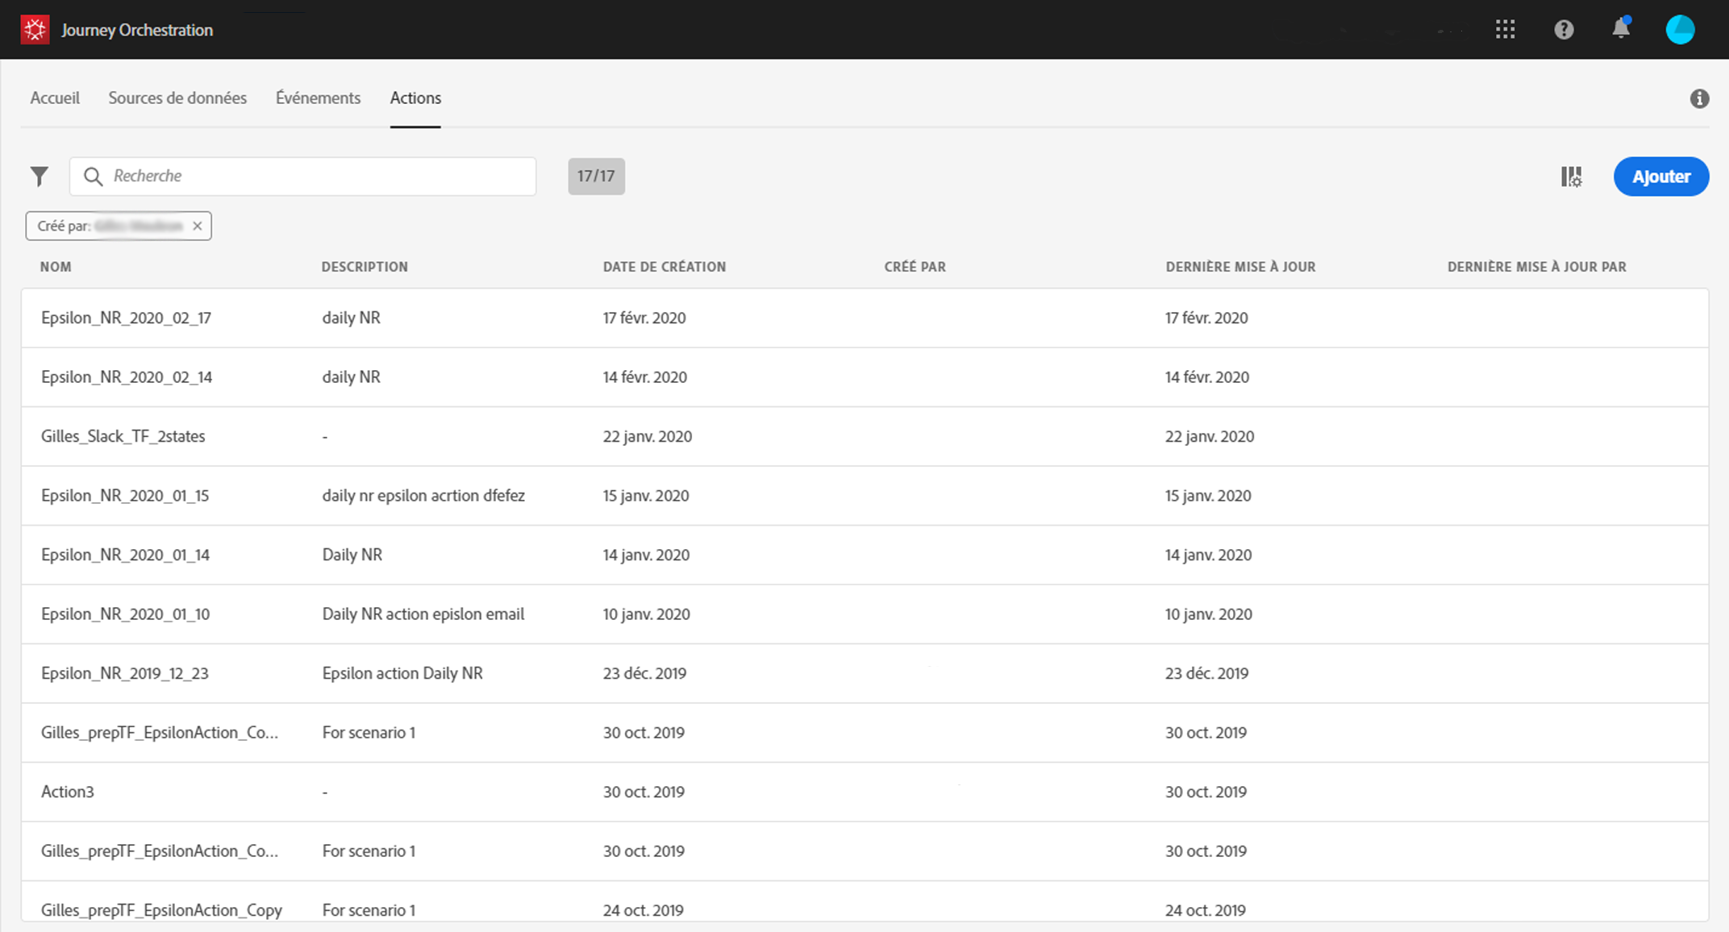Open the column configuration icon
Image resolution: width=1729 pixels, height=932 pixels.
tap(1571, 177)
